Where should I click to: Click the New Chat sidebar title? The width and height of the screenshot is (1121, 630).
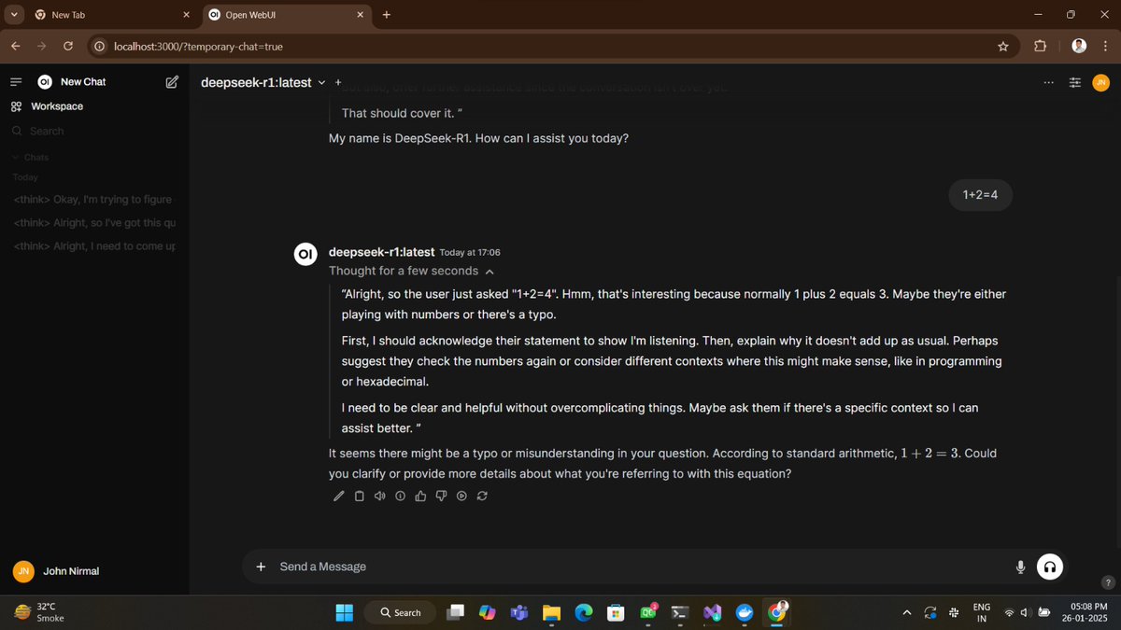point(83,82)
